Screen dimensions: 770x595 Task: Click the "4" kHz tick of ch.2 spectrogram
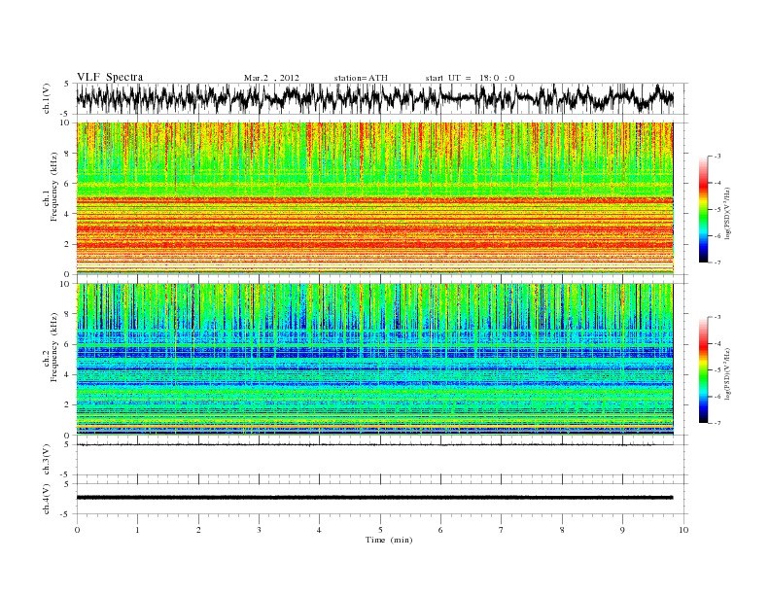[68, 374]
